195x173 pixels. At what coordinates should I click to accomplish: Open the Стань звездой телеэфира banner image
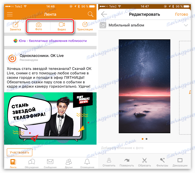pyautogui.click(x=50, y=118)
